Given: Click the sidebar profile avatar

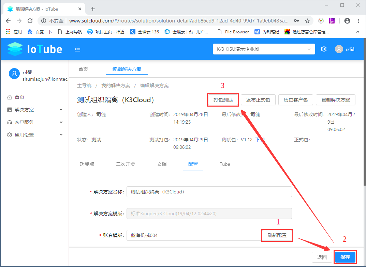Looking at the screenshot, I should tap(14, 74).
